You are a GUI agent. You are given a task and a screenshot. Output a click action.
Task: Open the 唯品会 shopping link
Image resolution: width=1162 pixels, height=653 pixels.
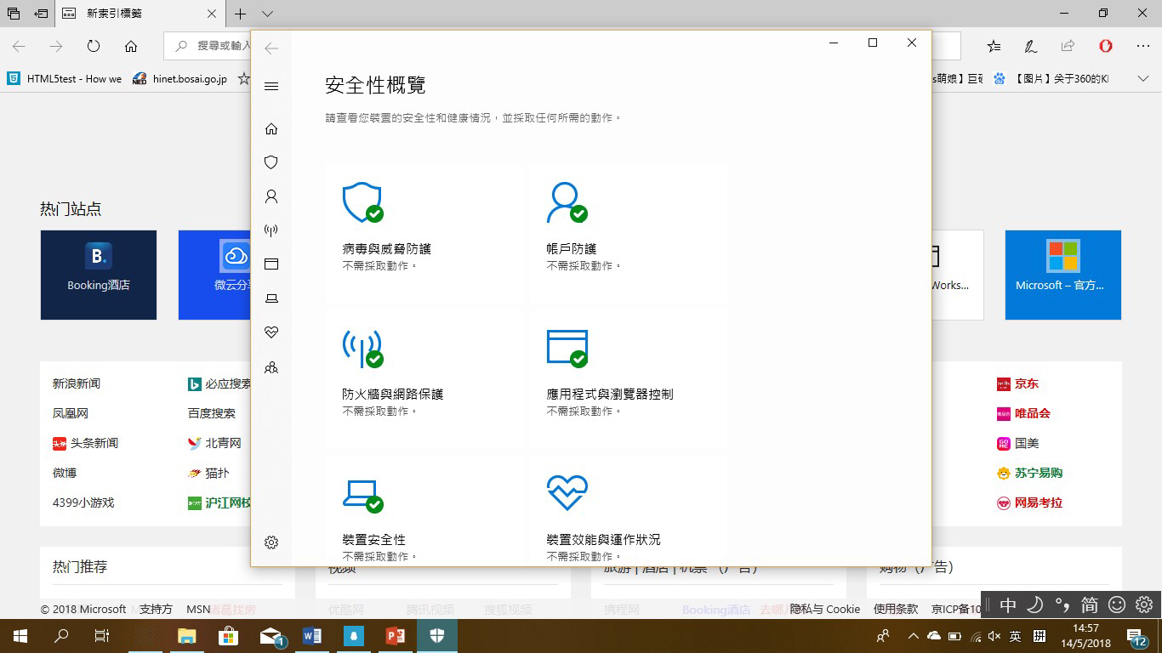pos(1023,413)
